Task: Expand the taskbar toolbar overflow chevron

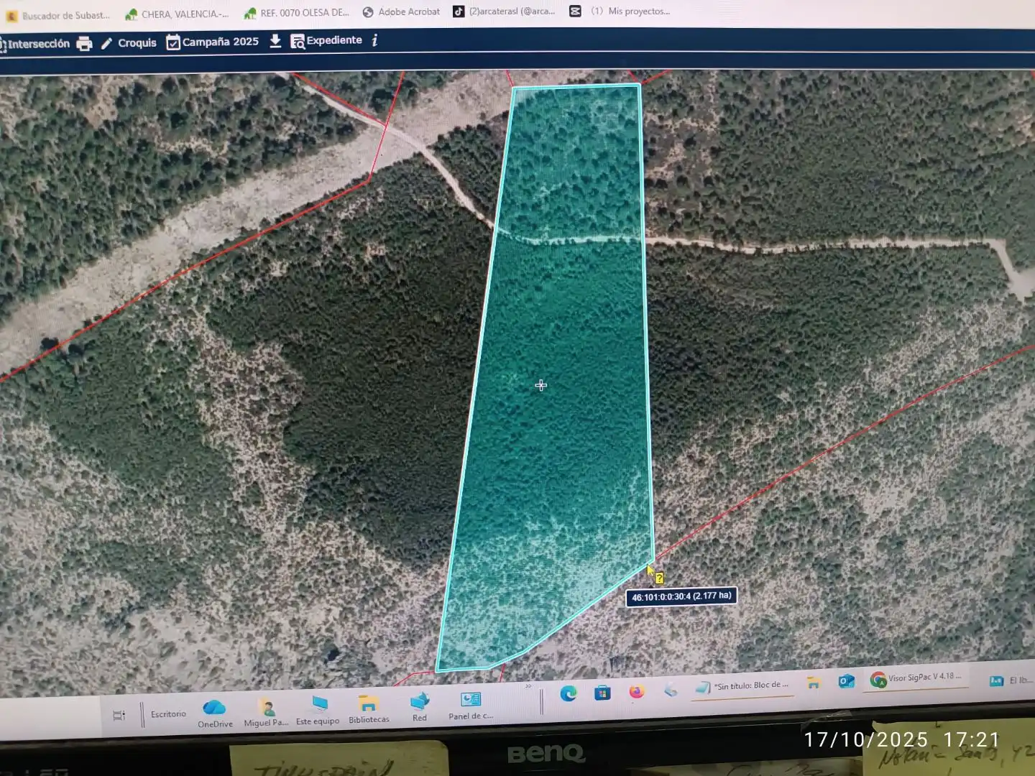Action: pos(529,687)
